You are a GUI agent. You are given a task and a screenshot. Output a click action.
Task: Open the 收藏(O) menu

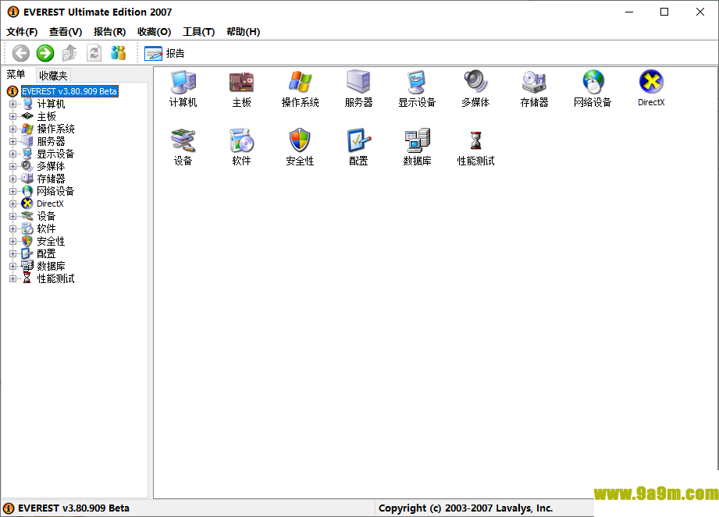click(154, 32)
